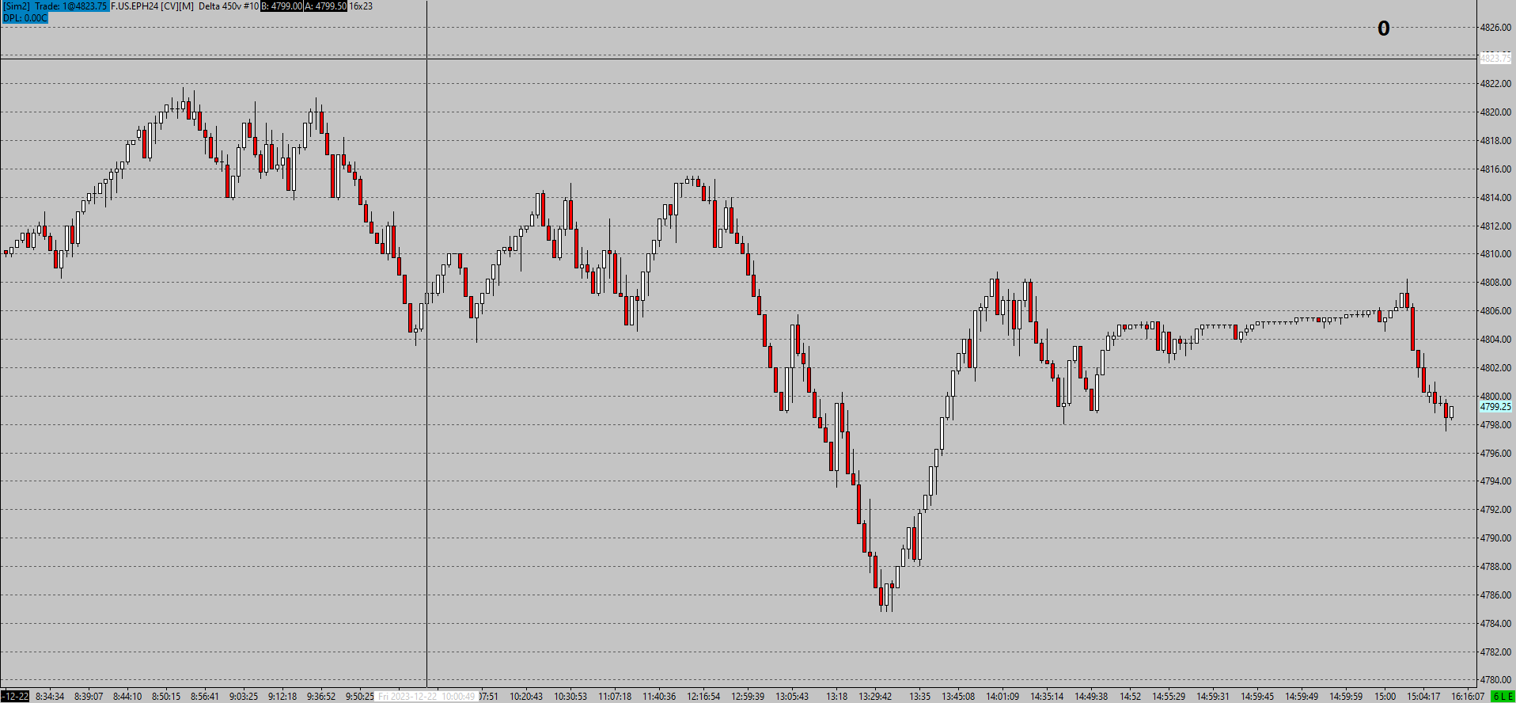Click the 4808.00 price scale label
This screenshot has height=703, width=1516.
pos(1495,283)
